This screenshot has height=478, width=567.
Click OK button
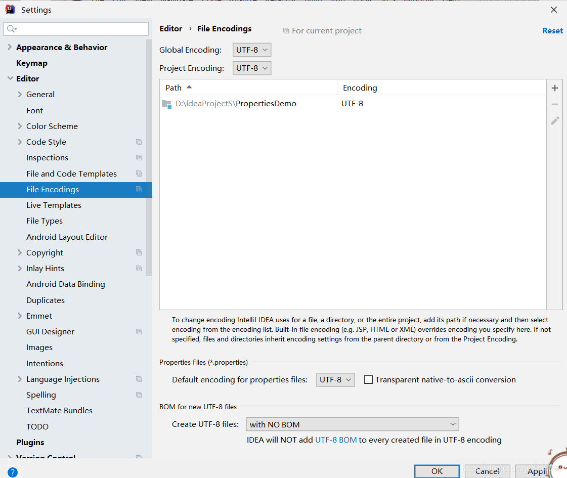(x=437, y=471)
